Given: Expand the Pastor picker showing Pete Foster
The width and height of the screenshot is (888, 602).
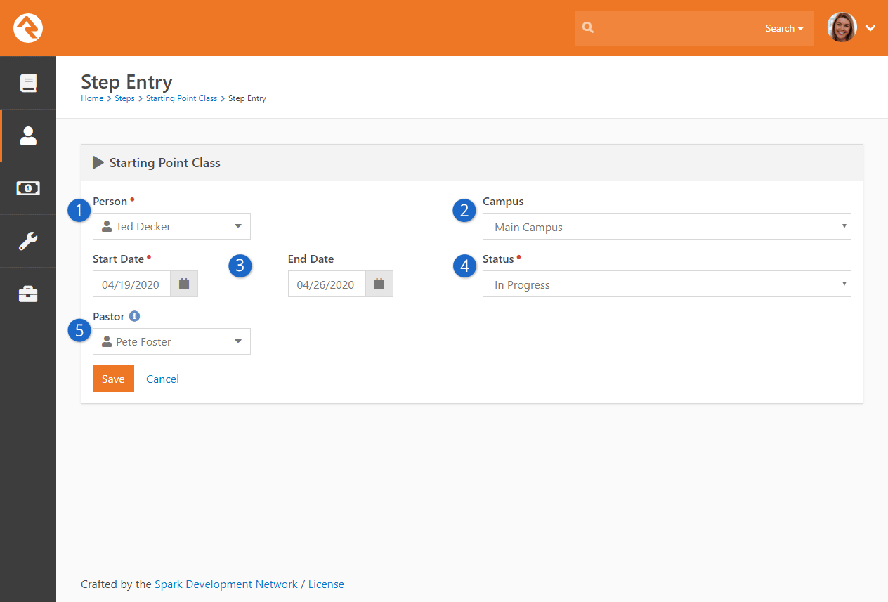Looking at the screenshot, I should coord(171,342).
